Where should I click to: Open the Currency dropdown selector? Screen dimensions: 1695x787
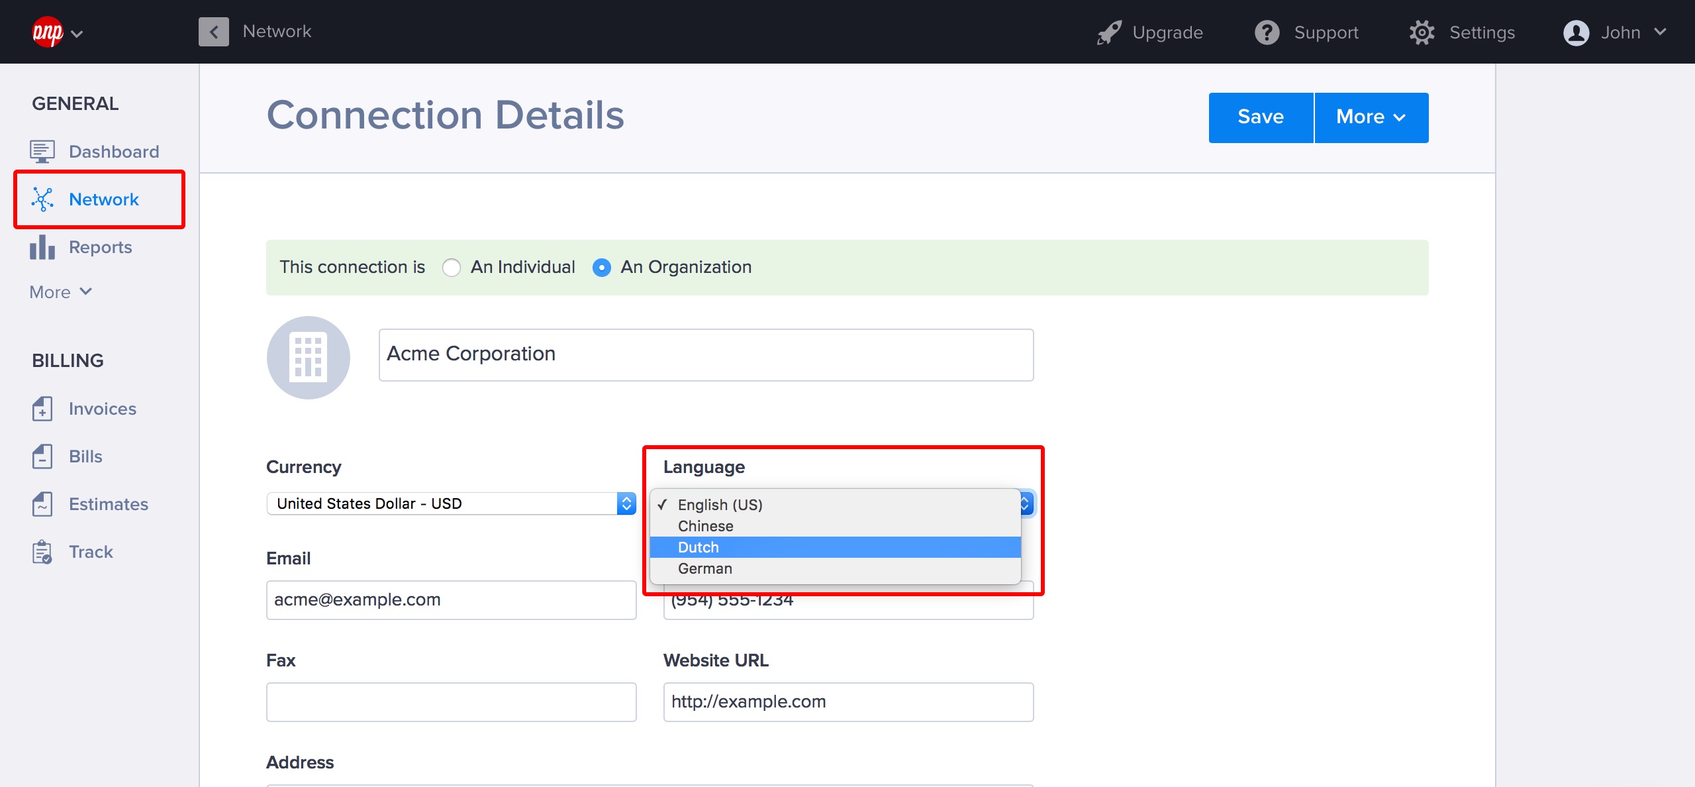pyautogui.click(x=451, y=503)
